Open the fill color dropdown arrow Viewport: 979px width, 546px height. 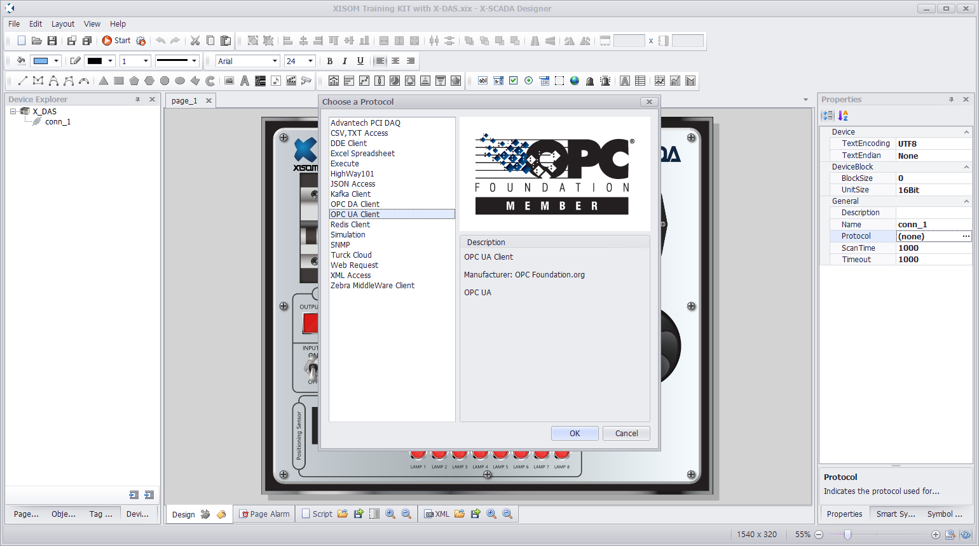(56, 61)
